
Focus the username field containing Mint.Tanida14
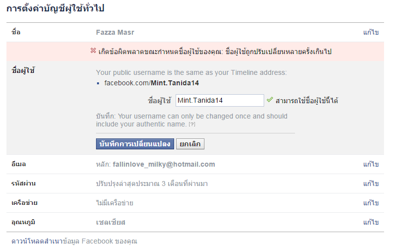(x=219, y=100)
